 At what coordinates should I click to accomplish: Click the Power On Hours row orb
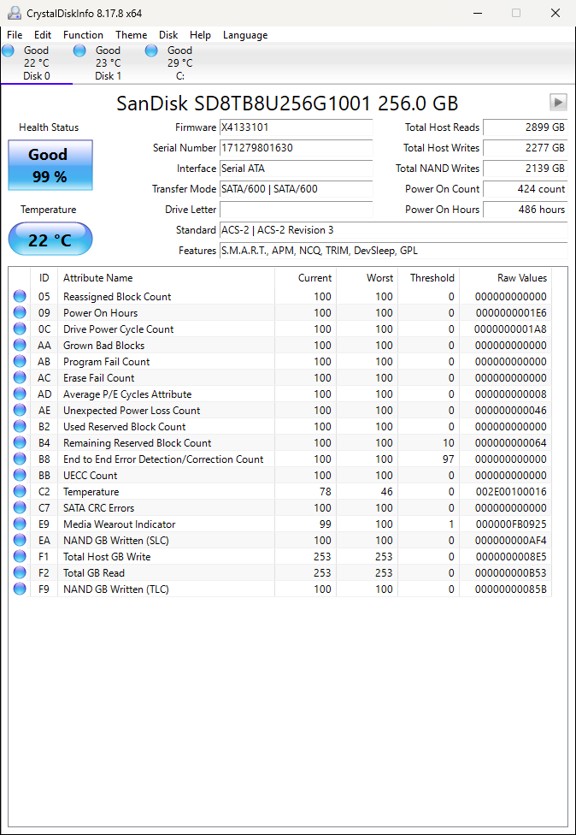(x=20, y=313)
